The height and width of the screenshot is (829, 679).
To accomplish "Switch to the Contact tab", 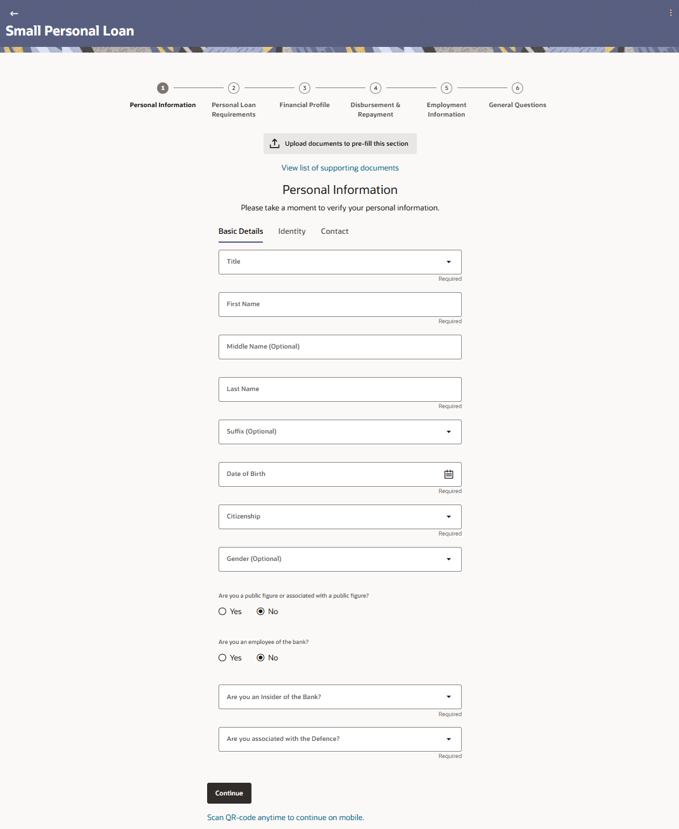I will pos(334,231).
